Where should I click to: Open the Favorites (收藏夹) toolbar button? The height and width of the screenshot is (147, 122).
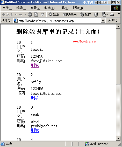tap(69, 14)
